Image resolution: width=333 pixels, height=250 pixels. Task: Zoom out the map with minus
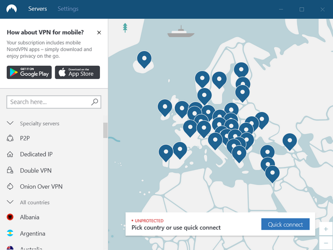coord(326,243)
